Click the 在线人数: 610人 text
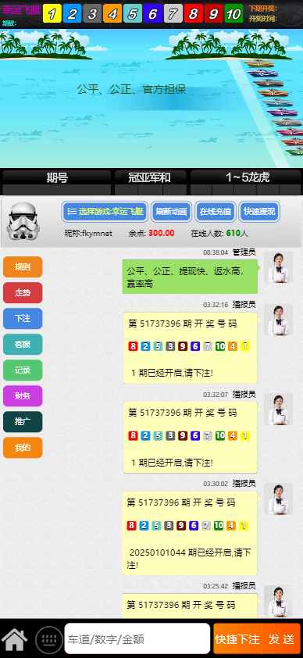Viewport: 303px width, 658px height. coord(219,234)
